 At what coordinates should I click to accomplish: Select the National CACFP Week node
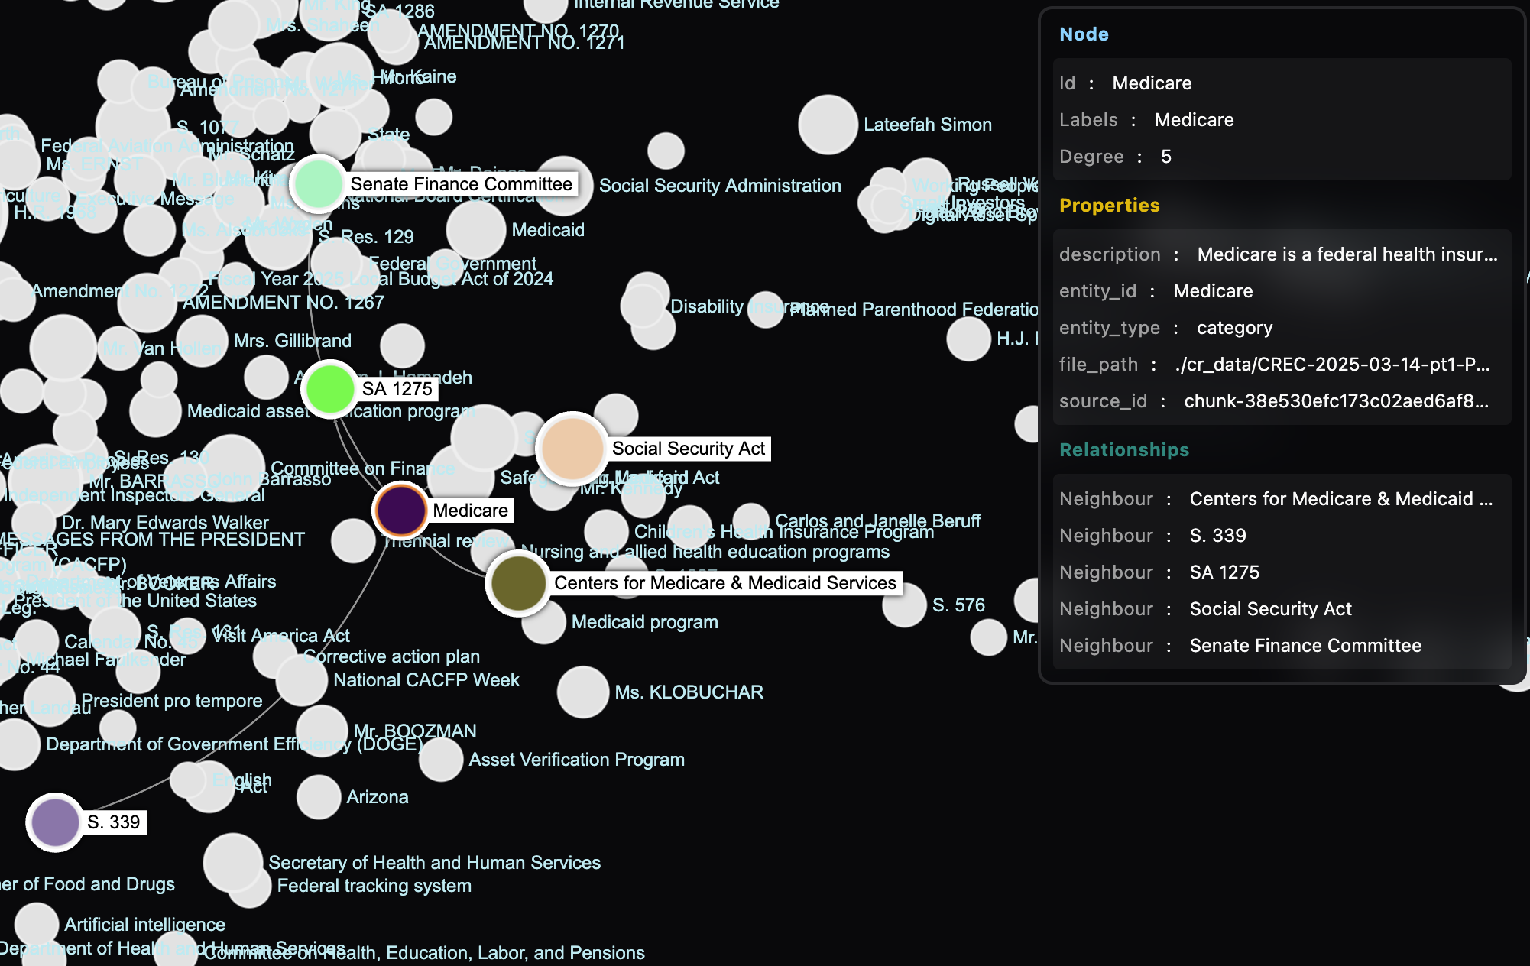click(x=301, y=680)
